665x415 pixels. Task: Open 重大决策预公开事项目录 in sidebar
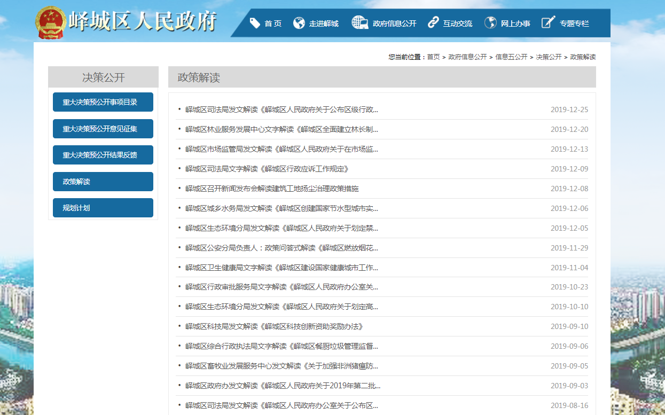103,102
